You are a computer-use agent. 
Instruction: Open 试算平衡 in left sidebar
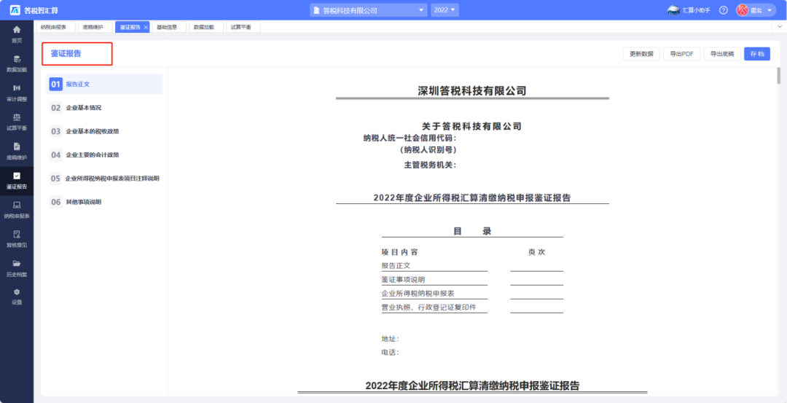(x=17, y=122)
